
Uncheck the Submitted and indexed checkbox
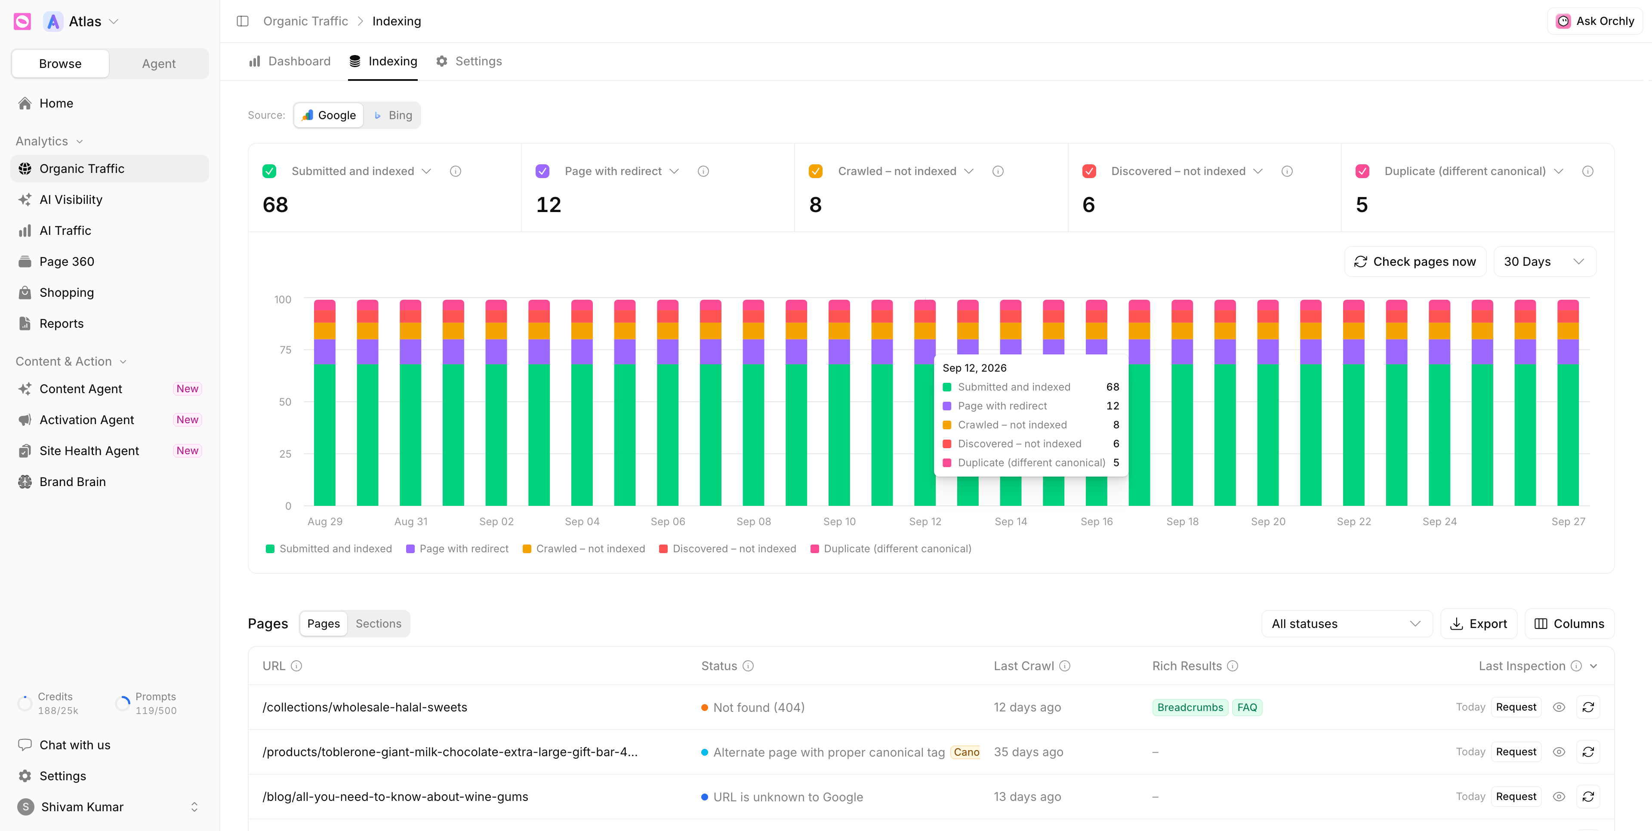click(x=269, y=171)
